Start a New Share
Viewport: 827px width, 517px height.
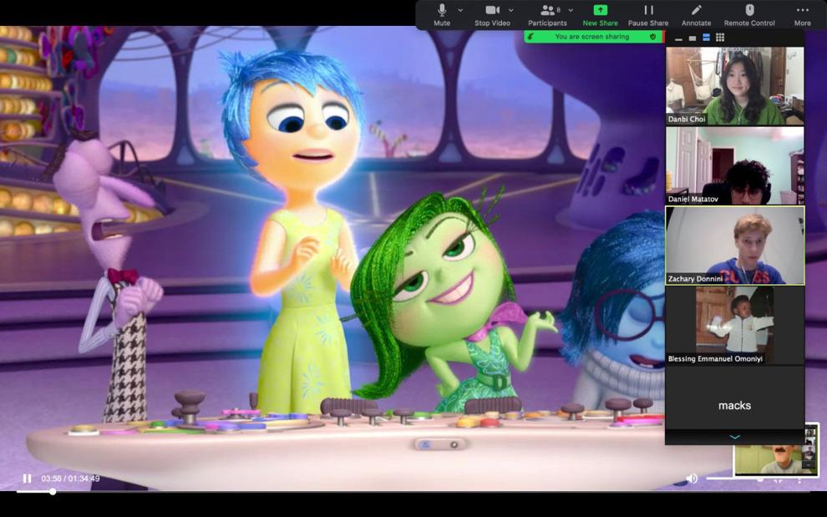(x=601, y=15)
